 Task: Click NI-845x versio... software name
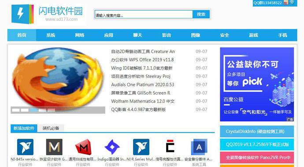point(24,159)
